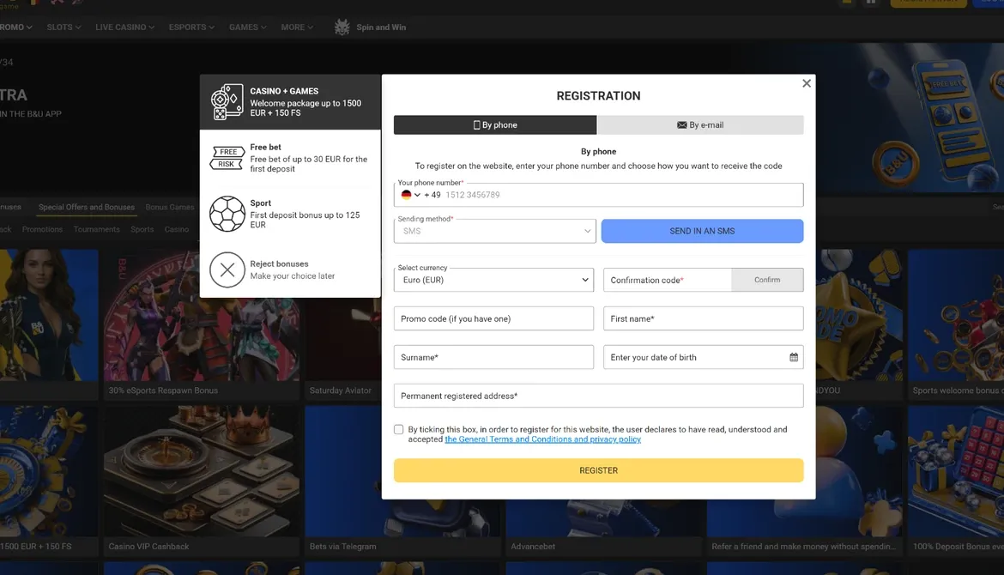Open 100% Deposit Bonus card
Viewport: 1004px width, 575px height.
(955, 481)
